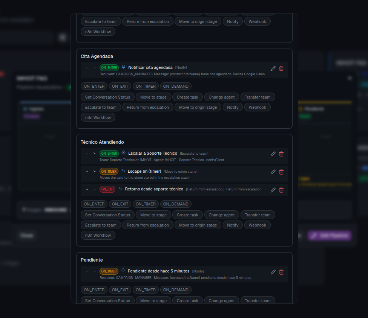368x318 pixels.
Task: Click the down chevron on Retorno desde soporte técnico
Action: [95, 189]
